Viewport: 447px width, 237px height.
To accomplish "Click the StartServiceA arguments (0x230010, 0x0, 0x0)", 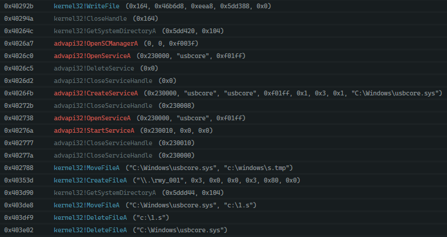I will coord(176,130).
